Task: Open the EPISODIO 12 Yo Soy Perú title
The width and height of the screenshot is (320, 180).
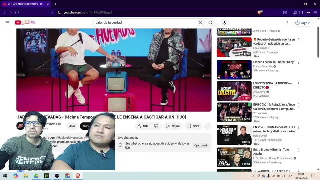Action: tap(274, 107)
